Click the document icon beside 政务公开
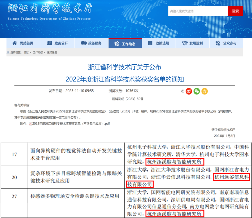Image resolution: width=252 pixels, height=218 pixels. point(49,43)
